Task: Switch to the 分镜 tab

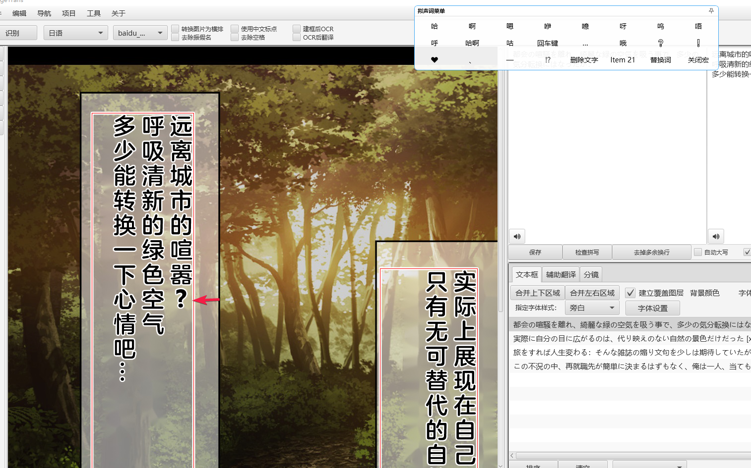Action: pos(591,274)
